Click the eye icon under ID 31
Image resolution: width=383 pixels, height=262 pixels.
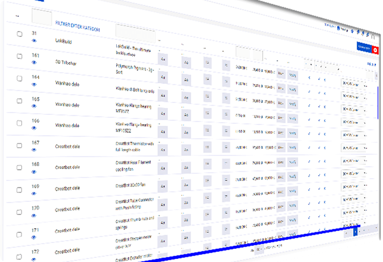pyautogui.click(x=35, y=40)
